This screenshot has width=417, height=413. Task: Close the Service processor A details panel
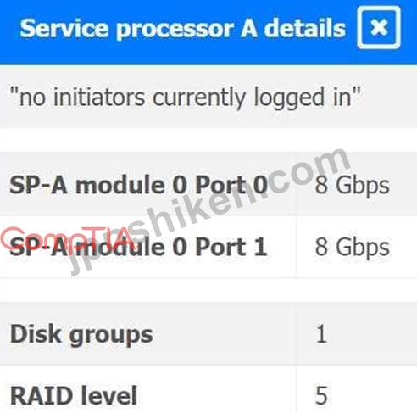(x=379, y=27)
